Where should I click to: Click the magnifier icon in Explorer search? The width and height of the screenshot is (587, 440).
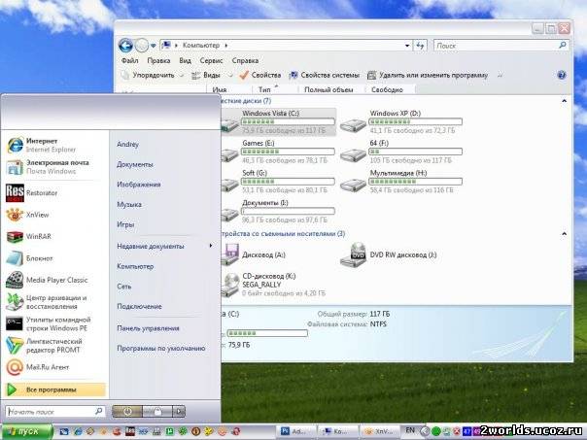point(563,46)
